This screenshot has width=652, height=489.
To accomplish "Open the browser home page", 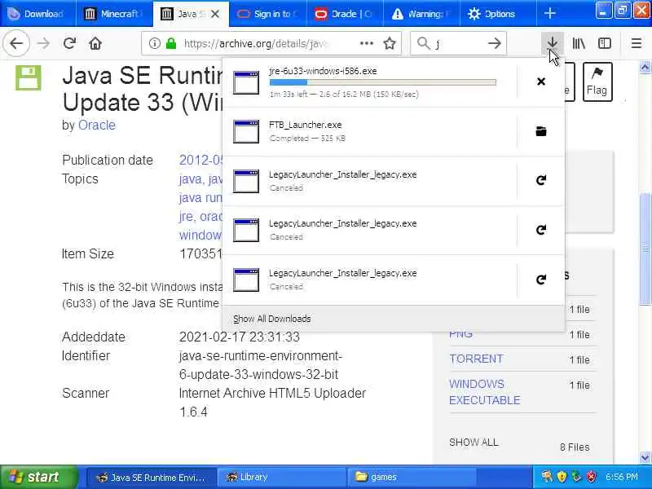I will 95,43.
